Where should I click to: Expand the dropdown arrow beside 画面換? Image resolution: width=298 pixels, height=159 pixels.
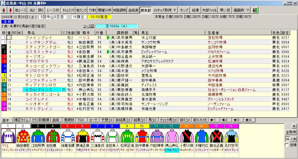click(x=248, y=10)
